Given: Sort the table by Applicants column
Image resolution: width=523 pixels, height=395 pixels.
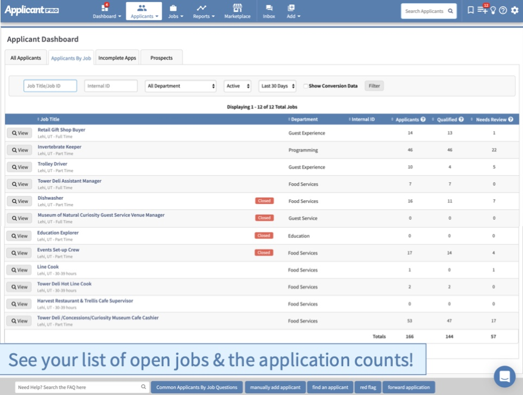Looking at the screenshot, I should click(x=408, y=119).
